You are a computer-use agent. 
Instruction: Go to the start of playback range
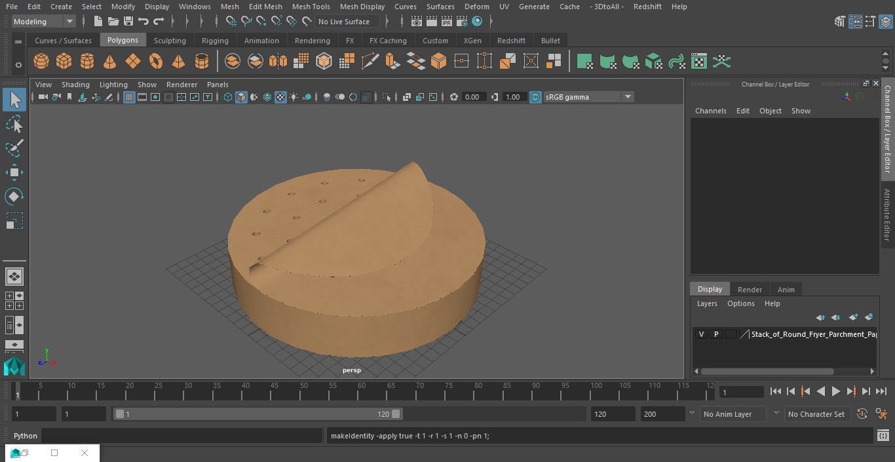(775, 391)
